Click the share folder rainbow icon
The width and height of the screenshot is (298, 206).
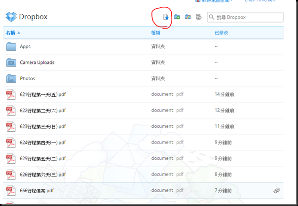188,17
